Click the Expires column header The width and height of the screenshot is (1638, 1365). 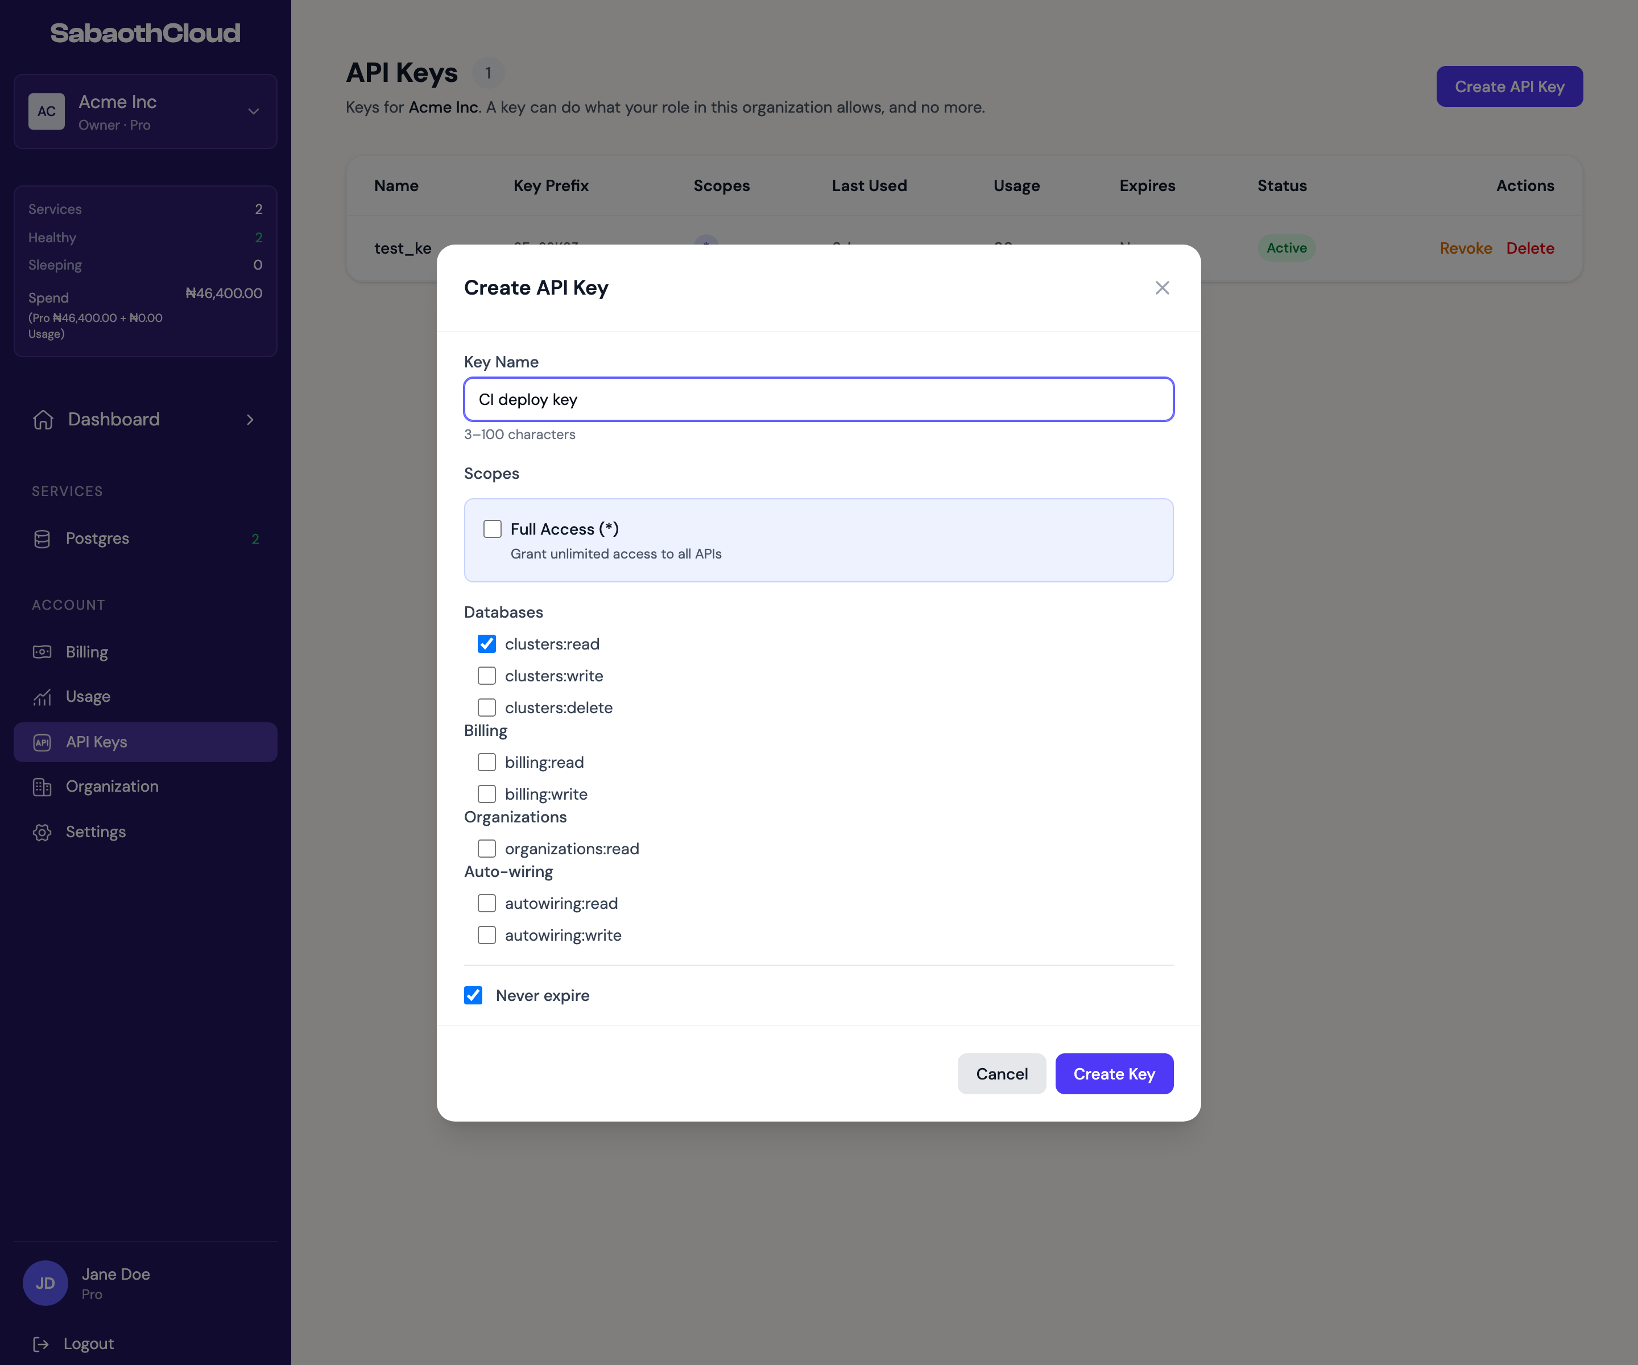coord(1147,185)
